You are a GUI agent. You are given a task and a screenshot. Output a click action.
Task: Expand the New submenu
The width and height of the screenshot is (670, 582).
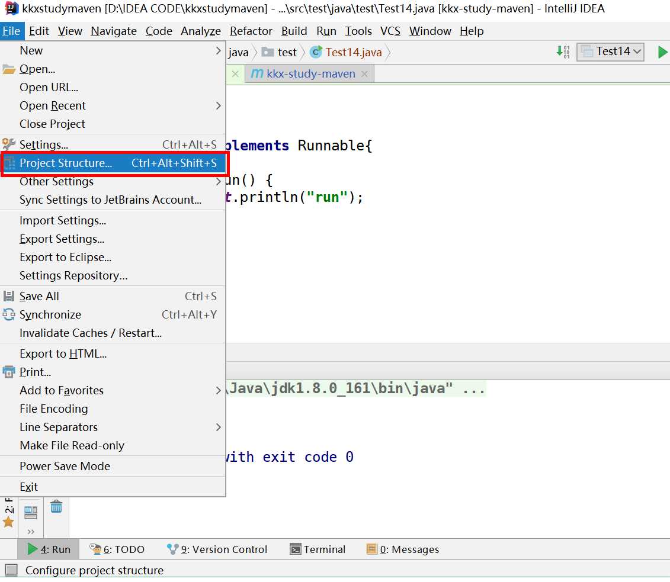pyautogui.click(x=113, y=50)
